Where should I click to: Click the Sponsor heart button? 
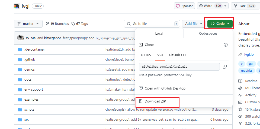(x=185, y=6)
